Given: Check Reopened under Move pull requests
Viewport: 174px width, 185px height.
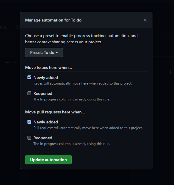Looking at the screenshot, I should 29,138.
